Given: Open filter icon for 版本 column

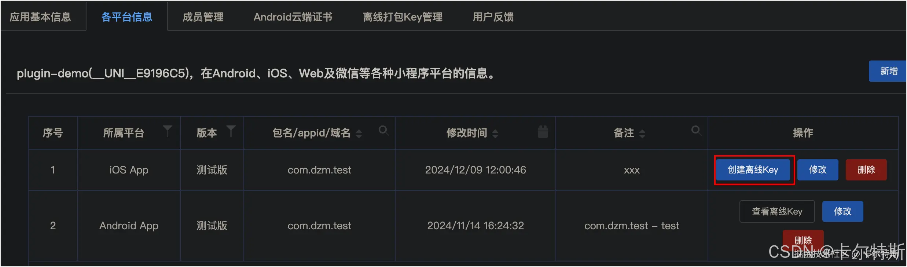Looking at the screenshot, I should point(231,131).
